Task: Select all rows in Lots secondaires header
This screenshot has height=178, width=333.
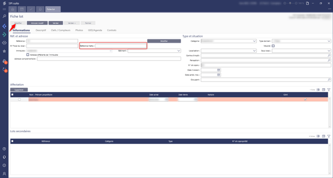Action: tap(12, 141)
